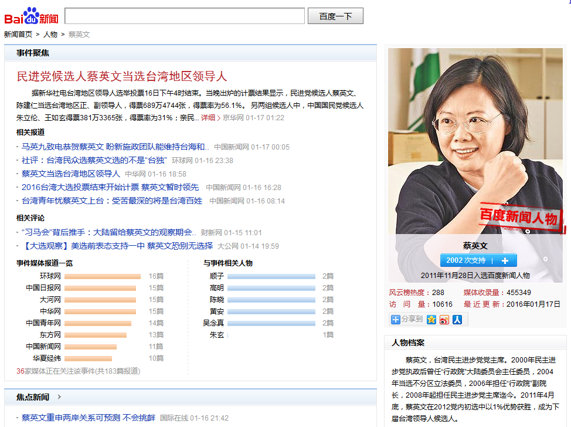Click 中国新闻网 in media bar list
The image size is (571, 427).
coord(43,346)
